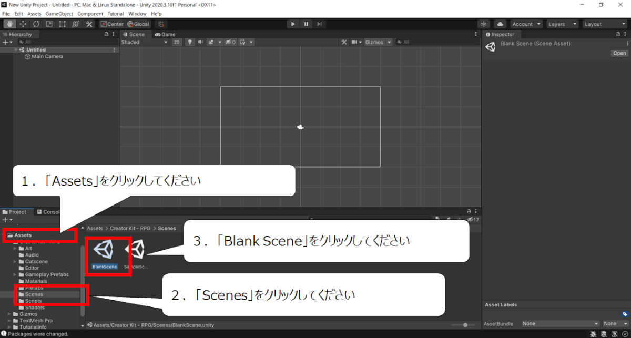This screenshot has width=631, height=338.
Task: Collapse the Untitled scene in Hierarchy
Action: click(x=16, y=50)
